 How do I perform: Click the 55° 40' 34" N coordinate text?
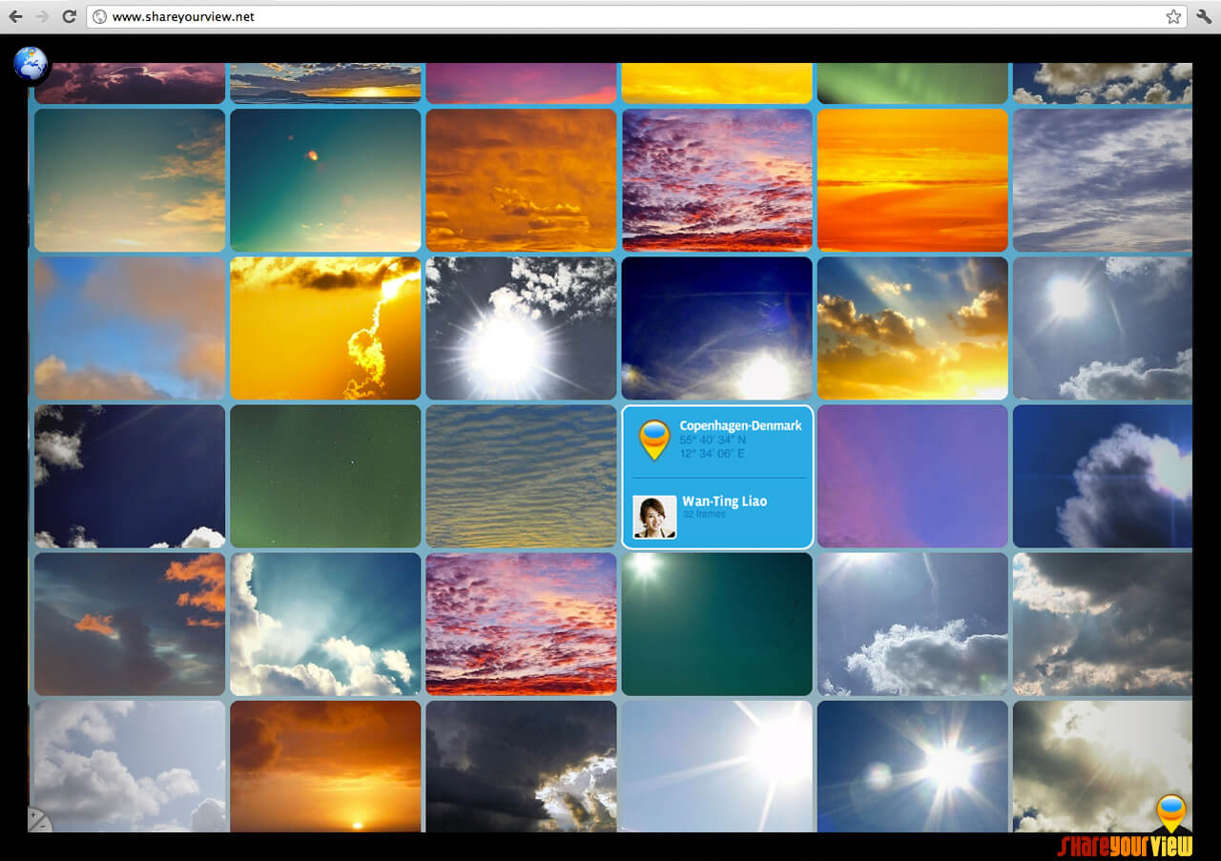(713, 441)
